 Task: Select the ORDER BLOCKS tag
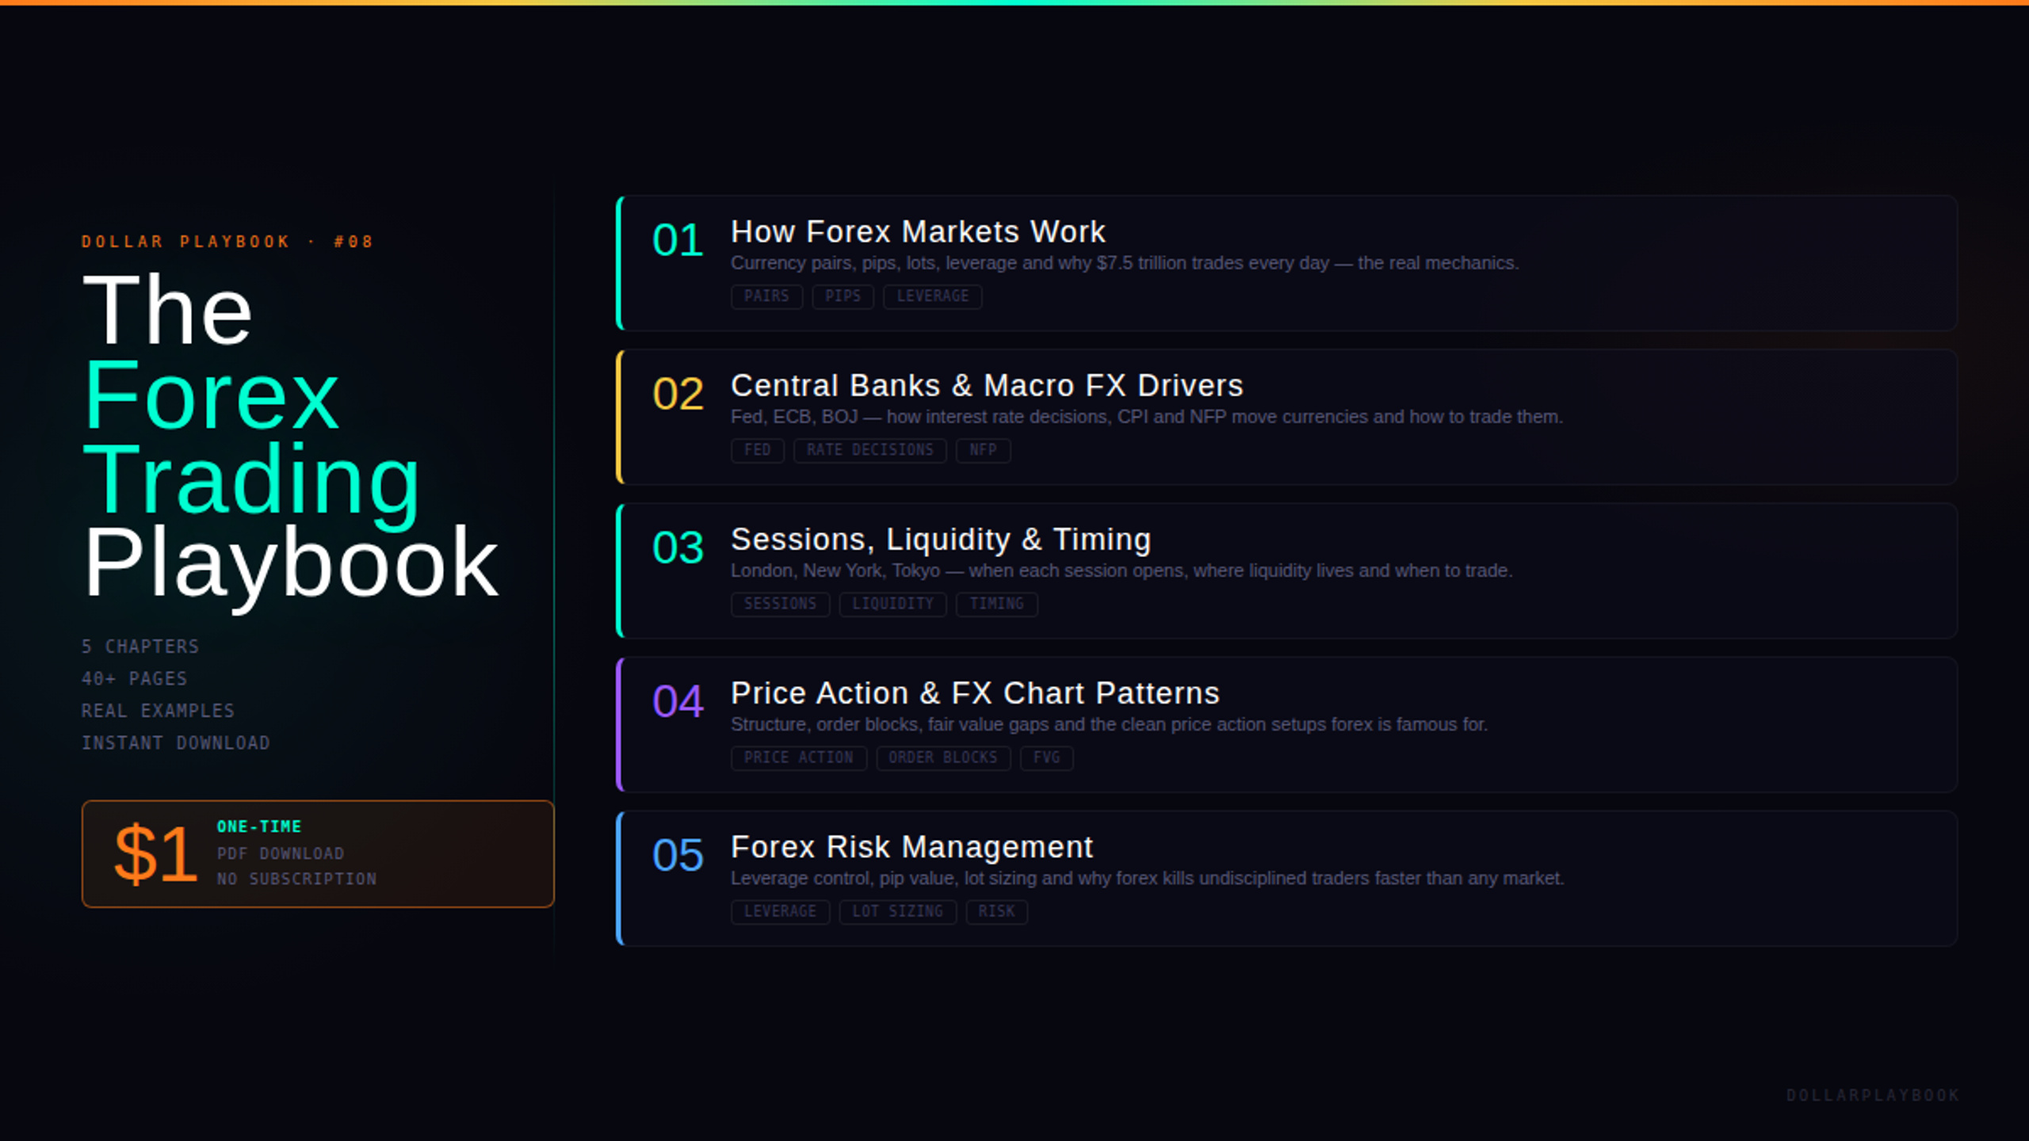[943, 757]
